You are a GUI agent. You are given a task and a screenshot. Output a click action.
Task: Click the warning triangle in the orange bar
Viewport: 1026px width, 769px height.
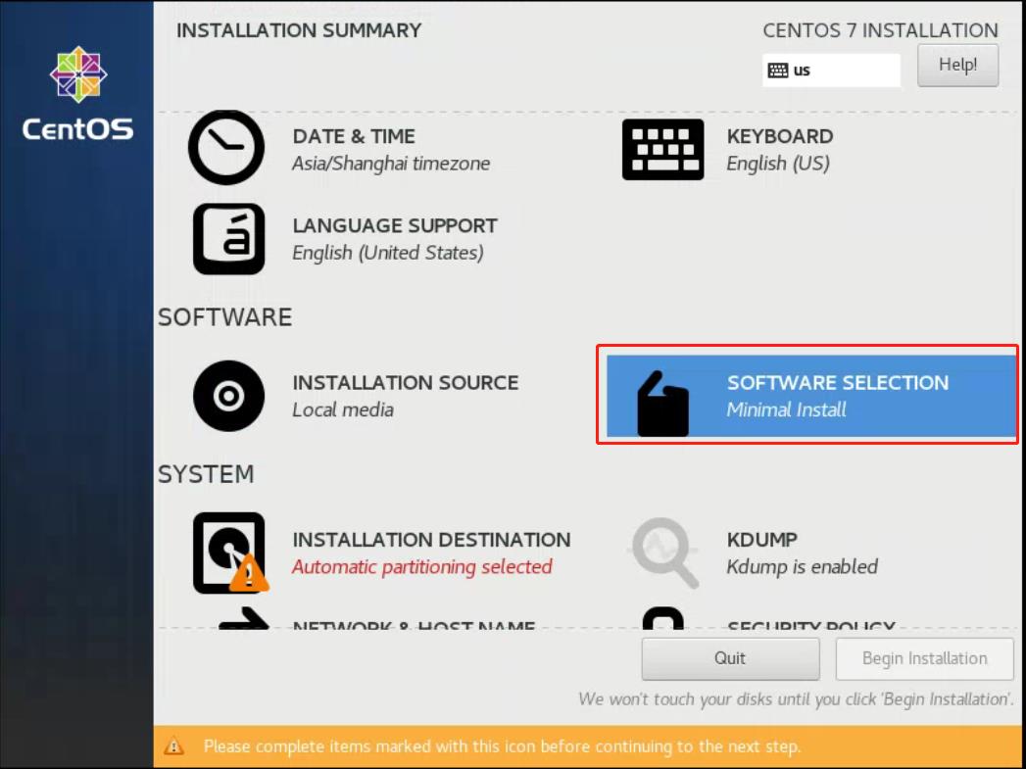tap(173, 746)
